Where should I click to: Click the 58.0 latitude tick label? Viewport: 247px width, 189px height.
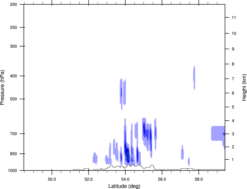coord(199,179)
